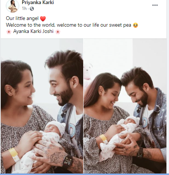Open Priyanka Karki profile name link
Viewport: 169px width, 175px height.
click(x=38, y=2)
